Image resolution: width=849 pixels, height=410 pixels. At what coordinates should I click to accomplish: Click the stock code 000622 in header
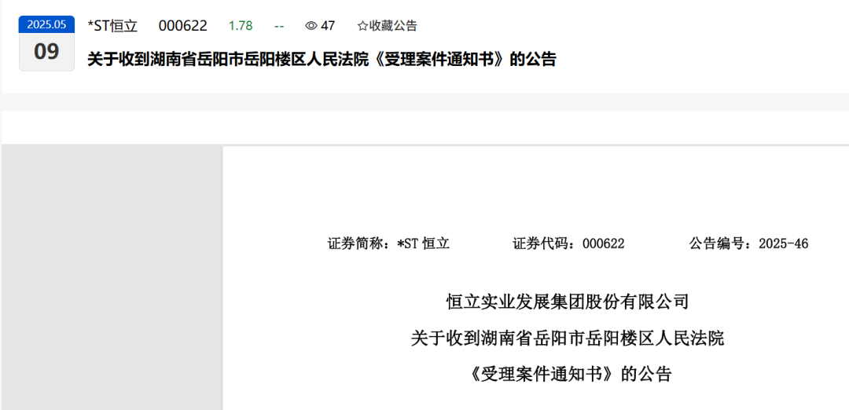coord(182,25)
